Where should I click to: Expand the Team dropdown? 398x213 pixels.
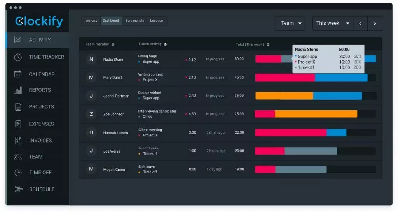click(290, 23)
